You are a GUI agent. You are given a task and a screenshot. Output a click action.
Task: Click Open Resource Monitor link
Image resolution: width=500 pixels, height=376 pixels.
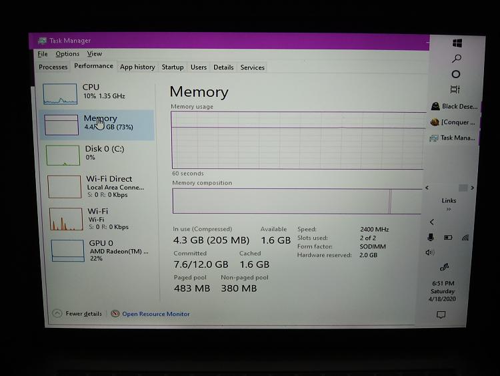156,314
